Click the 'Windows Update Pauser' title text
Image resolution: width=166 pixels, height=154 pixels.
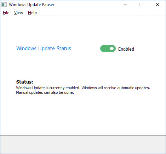[32, 5]
